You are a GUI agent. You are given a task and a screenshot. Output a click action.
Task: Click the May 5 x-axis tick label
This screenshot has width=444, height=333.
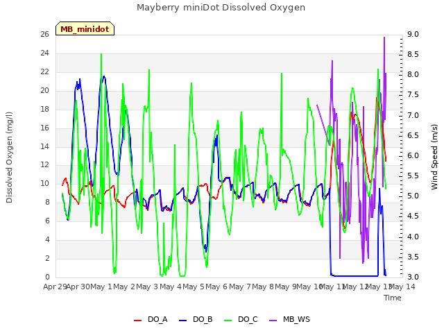(194, 287)
